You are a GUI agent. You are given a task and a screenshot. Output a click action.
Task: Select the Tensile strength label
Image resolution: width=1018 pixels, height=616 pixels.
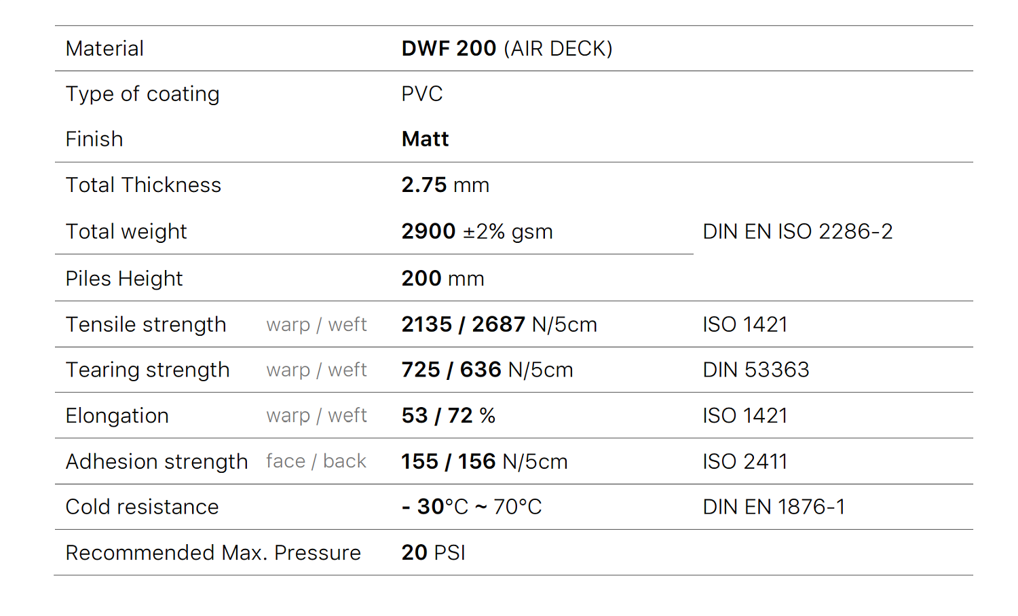coord(145,324)
